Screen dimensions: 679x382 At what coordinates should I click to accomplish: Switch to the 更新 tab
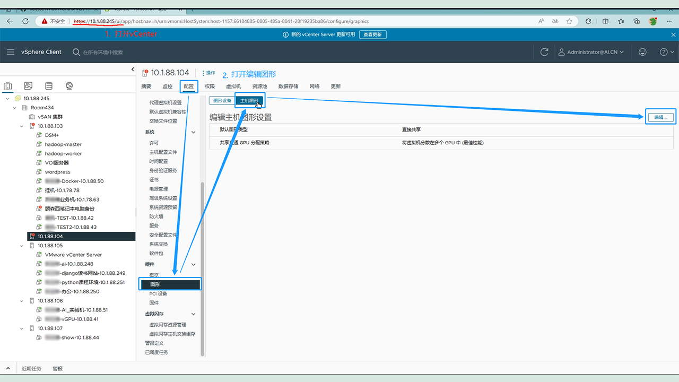pos(336,86)
